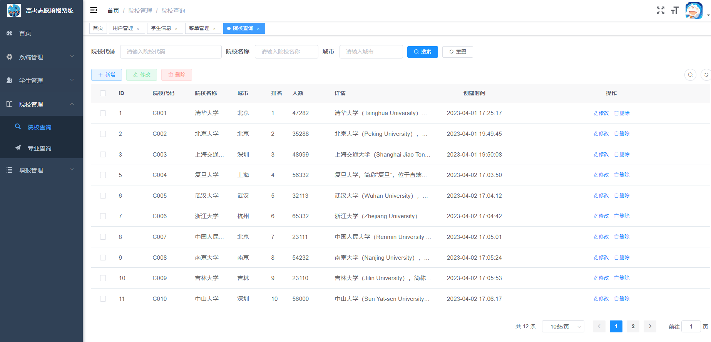Screen dimensions: 711x342
Task: Edit row C003 上海交通 via 修改
Action: coord(601,154)
